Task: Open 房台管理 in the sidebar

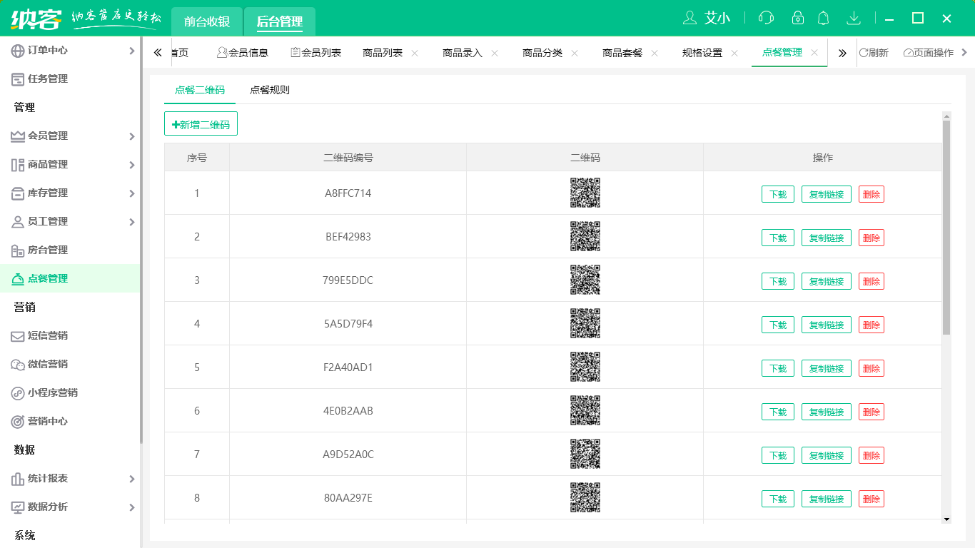Action: tap(48, 250)
